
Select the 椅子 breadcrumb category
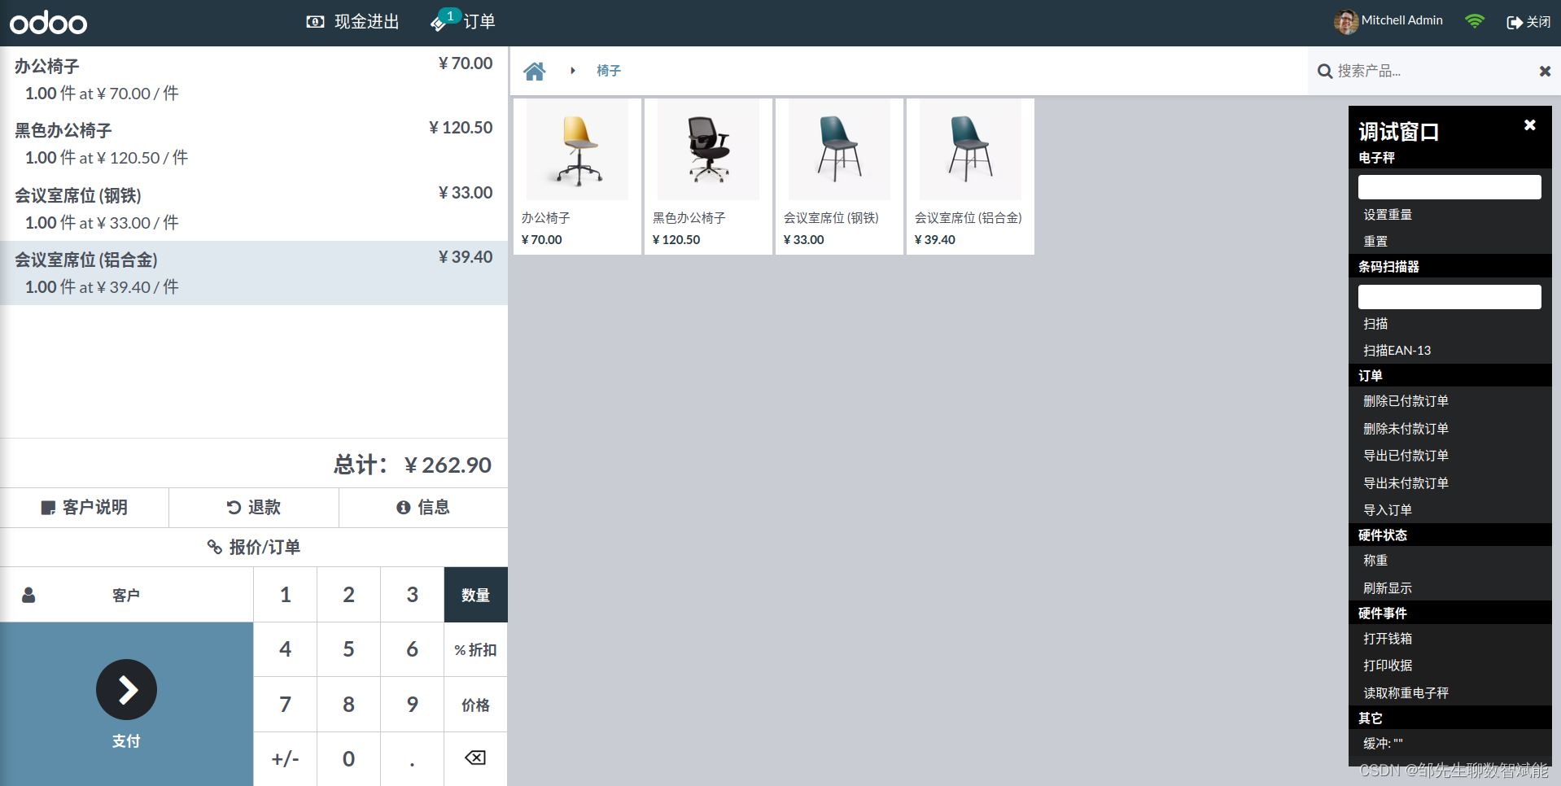(x=608, y=71)
